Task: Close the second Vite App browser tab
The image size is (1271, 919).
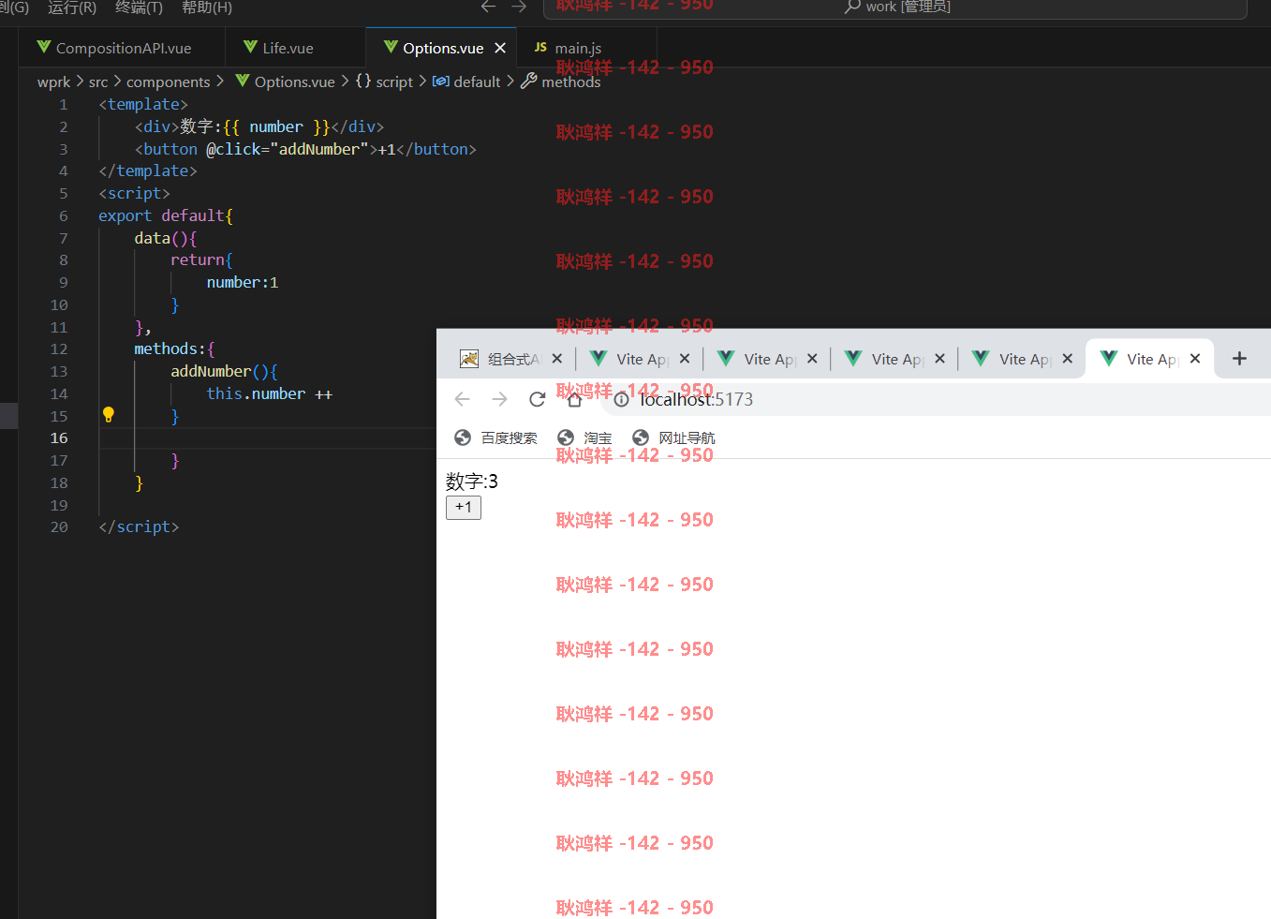Action: 812,359
